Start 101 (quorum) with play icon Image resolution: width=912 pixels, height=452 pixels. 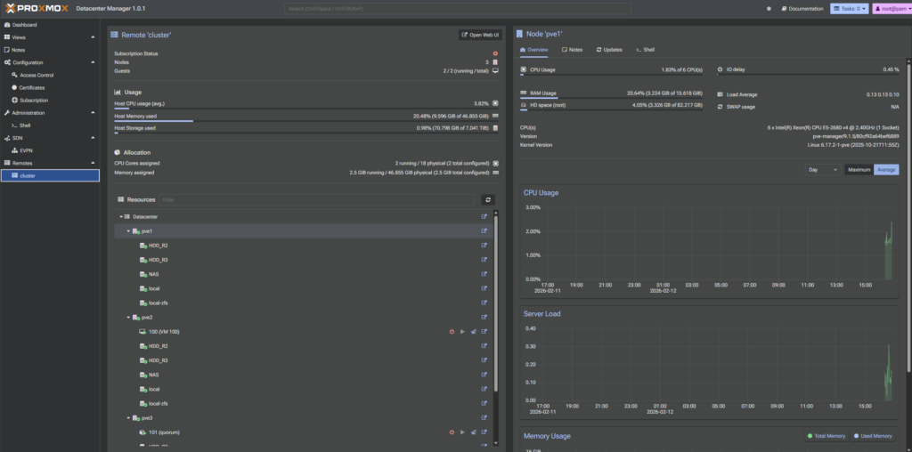click(462, 432)
